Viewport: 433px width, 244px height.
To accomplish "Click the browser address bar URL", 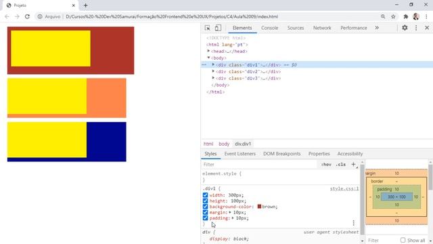I will coord(172,16).
